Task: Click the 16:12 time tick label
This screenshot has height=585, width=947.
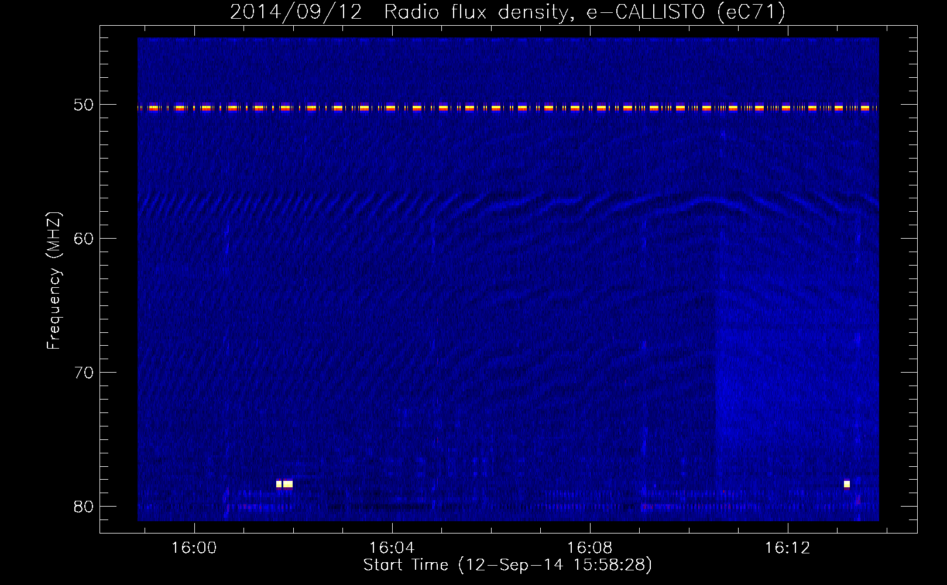Action: [x=787, y=548]
